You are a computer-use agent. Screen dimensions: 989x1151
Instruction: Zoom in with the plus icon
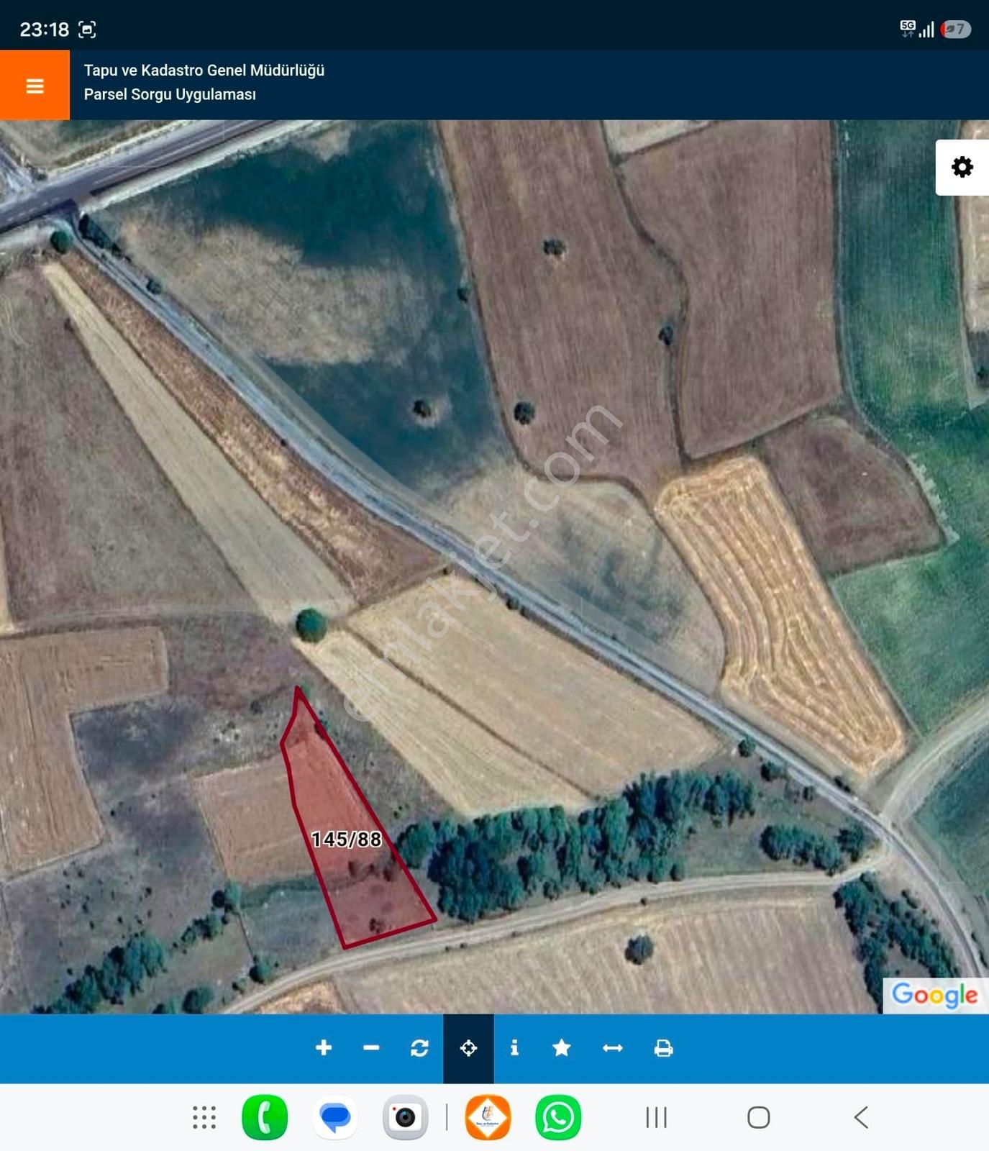tap(324, 1048)
